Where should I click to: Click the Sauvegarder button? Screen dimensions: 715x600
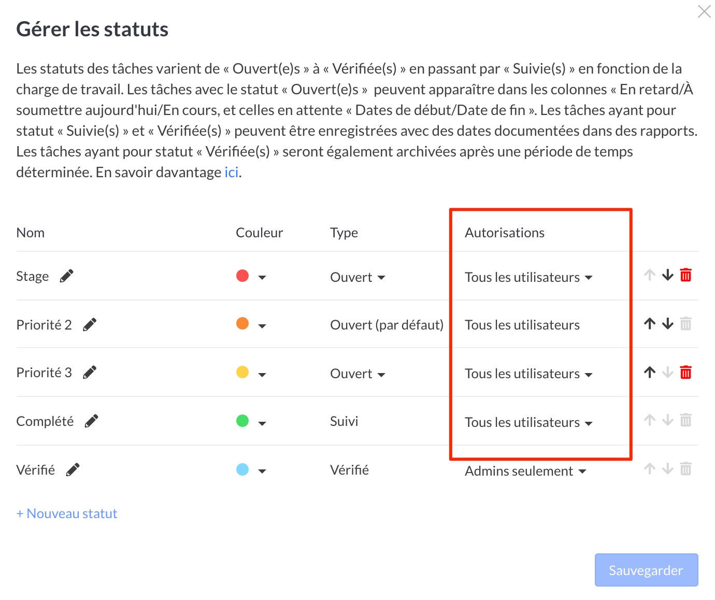646,570
